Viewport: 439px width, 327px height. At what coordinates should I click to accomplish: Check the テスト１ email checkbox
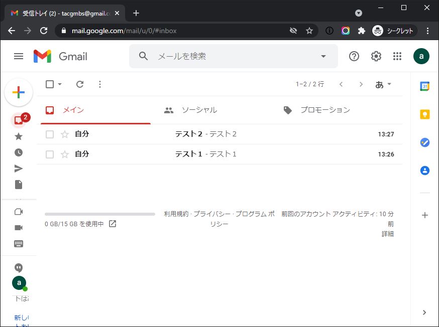(50, 154)
